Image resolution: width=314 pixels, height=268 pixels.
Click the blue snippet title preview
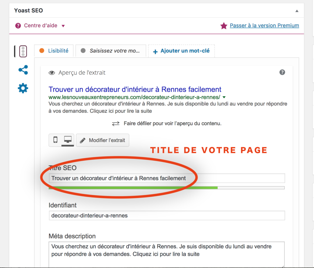[135, 90]
